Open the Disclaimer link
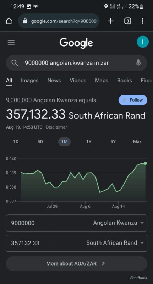This screenshot has height=284, width=153. click(x=56, y=127)
